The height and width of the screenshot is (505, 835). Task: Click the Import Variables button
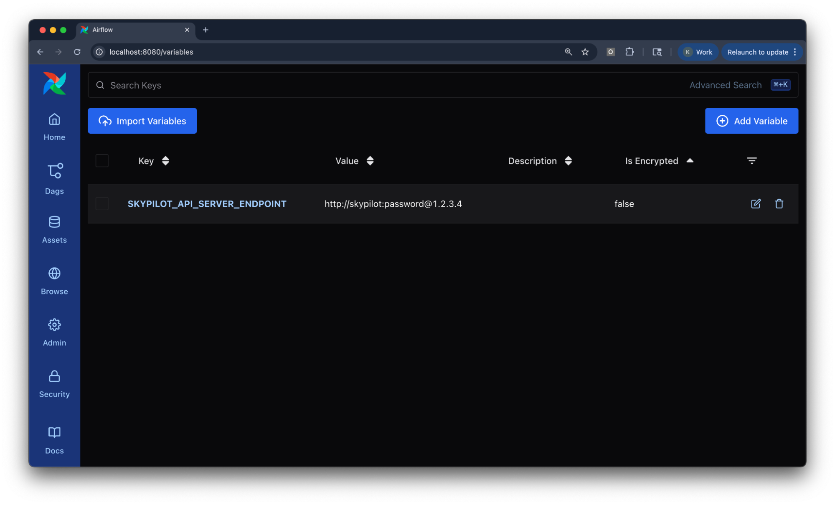pos(142,121)
